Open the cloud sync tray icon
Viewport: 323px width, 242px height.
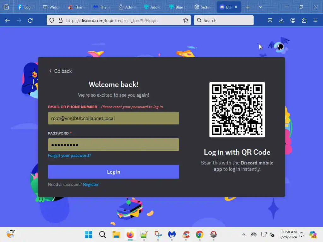point(254,234)
